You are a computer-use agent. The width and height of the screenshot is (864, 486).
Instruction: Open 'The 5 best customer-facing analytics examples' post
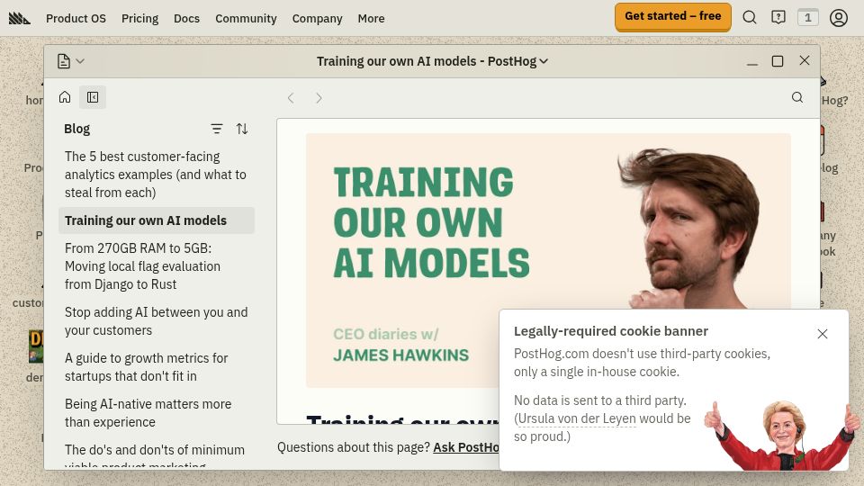click(x=156, y=175)
